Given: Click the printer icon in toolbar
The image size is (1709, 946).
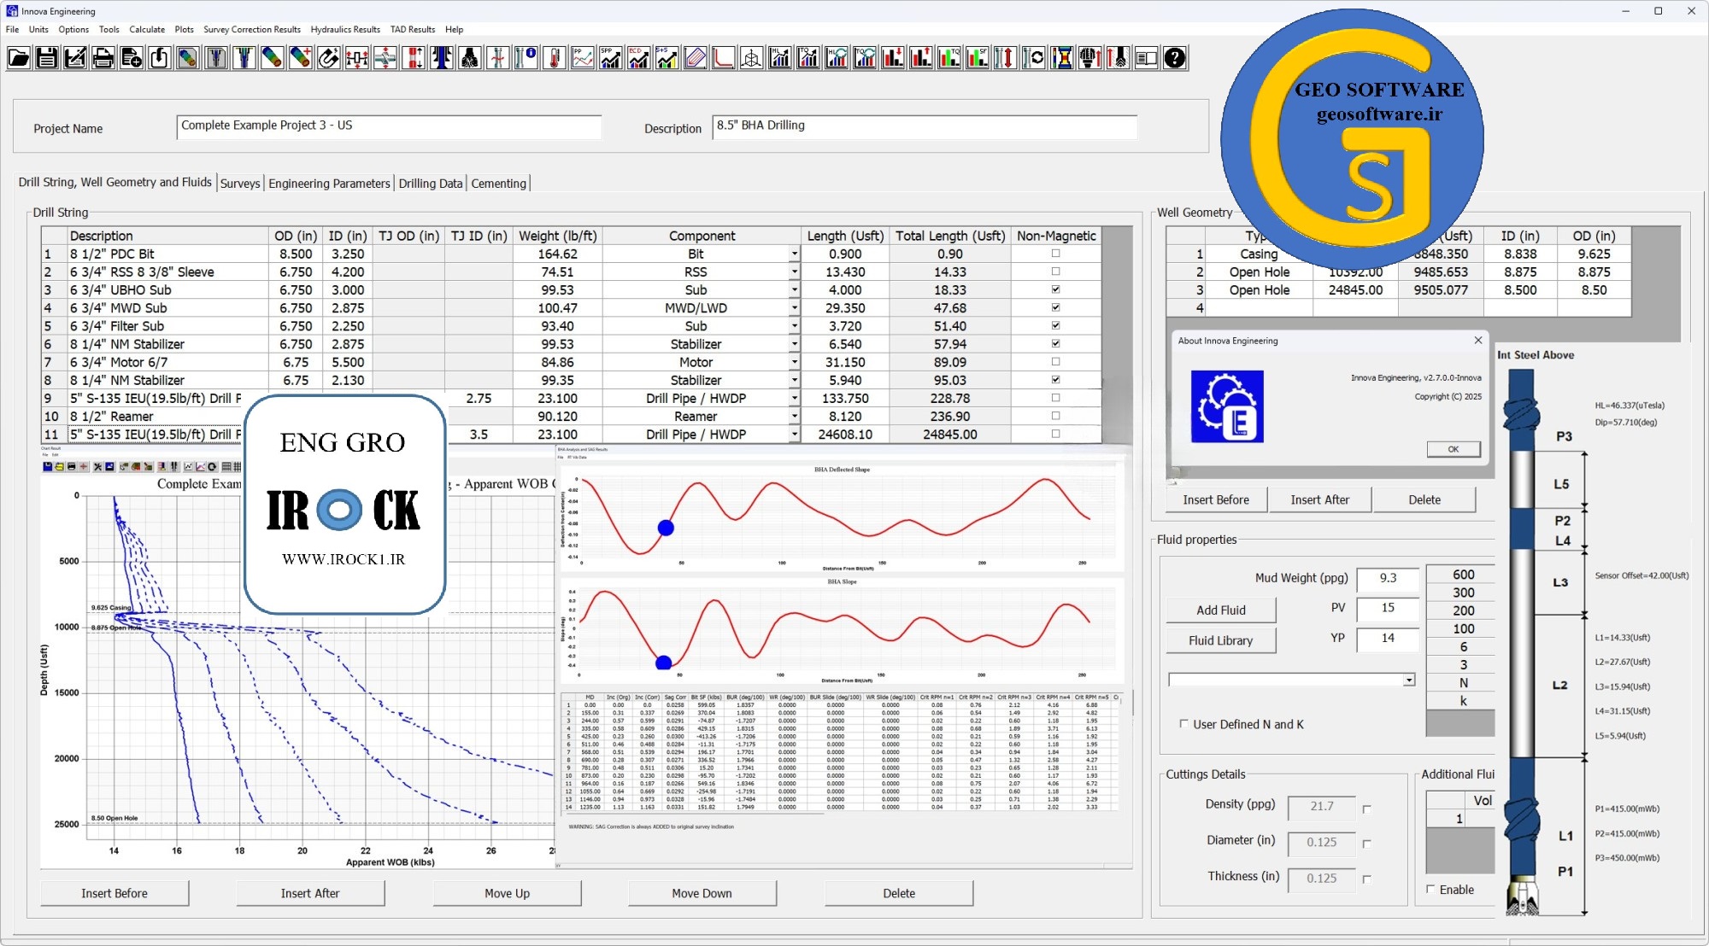Looking at the screenshot, I should (103, 58).
